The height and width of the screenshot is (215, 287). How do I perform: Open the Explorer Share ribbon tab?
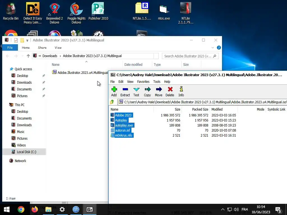(x=42, y=48)
